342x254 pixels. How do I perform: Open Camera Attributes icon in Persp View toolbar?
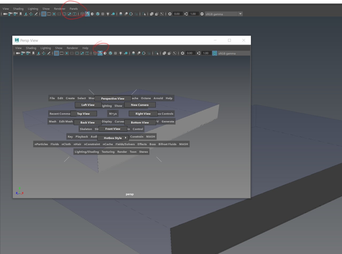(28, 53)
